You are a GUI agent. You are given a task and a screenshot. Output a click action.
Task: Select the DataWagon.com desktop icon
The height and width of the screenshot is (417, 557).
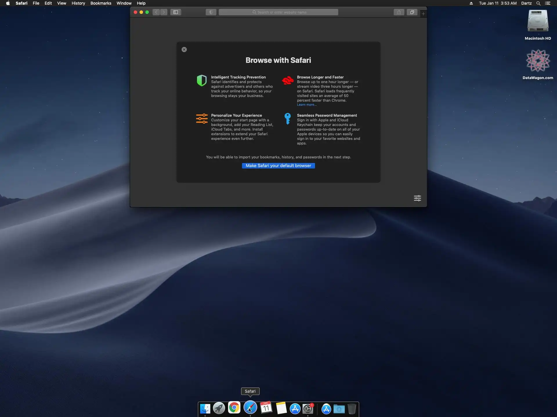[538, 61]
